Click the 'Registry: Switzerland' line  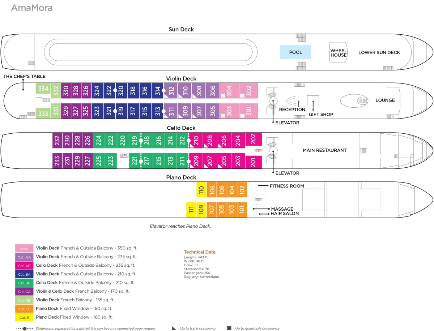click(201, 277)
